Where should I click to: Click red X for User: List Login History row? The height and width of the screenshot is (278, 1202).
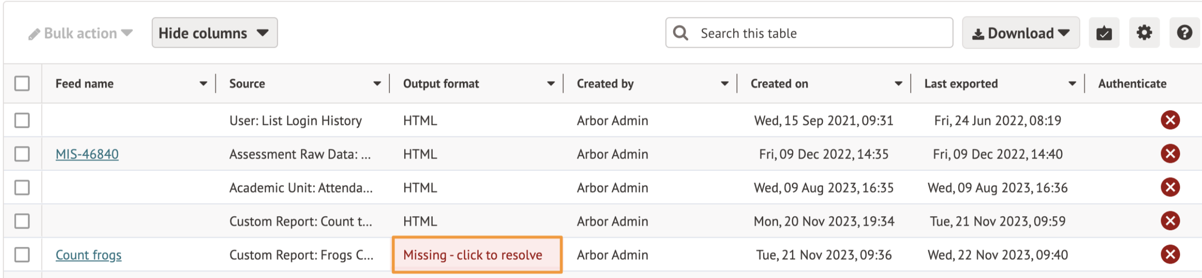point(1170,120)
